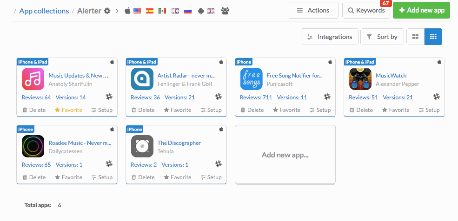Screen dimensions: 458x221
Task: Click the Slack icon on Music Updates card
Action: 109,97
